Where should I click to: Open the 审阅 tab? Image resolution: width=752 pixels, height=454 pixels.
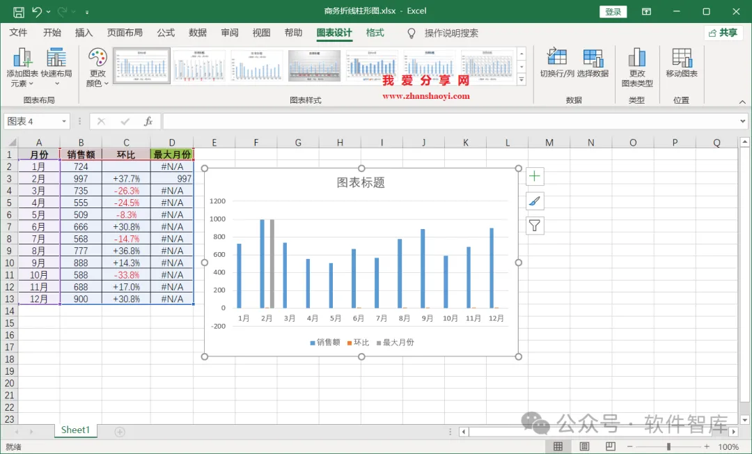(x=230, y=33)
